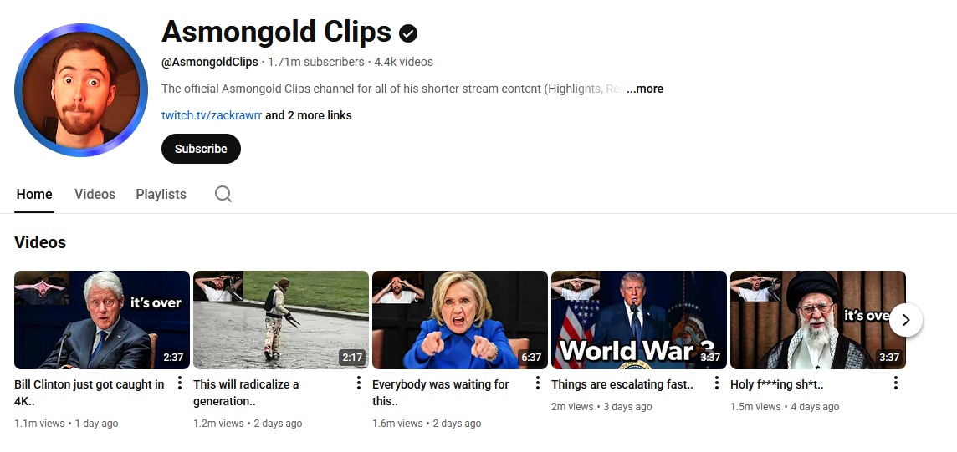Click '2m views • 3 days ago' text
Screen dimensions: 957x452
click(x=601, y=406)
